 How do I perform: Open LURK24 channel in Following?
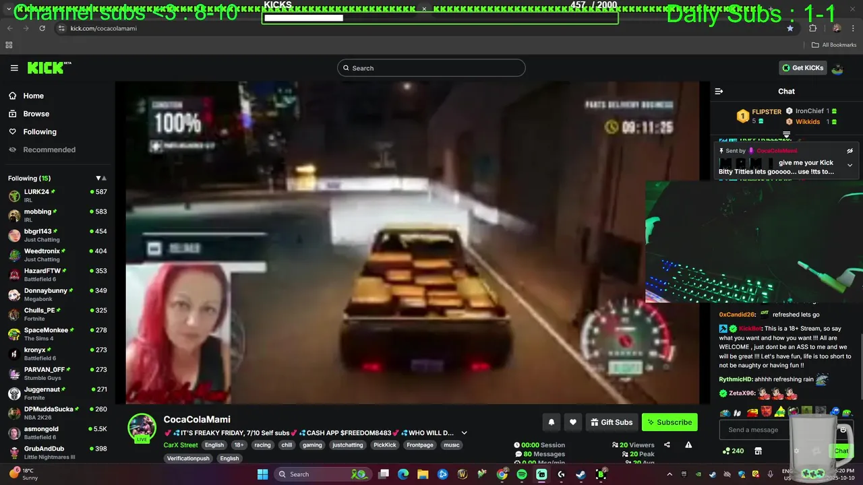[x=57, y=196]
